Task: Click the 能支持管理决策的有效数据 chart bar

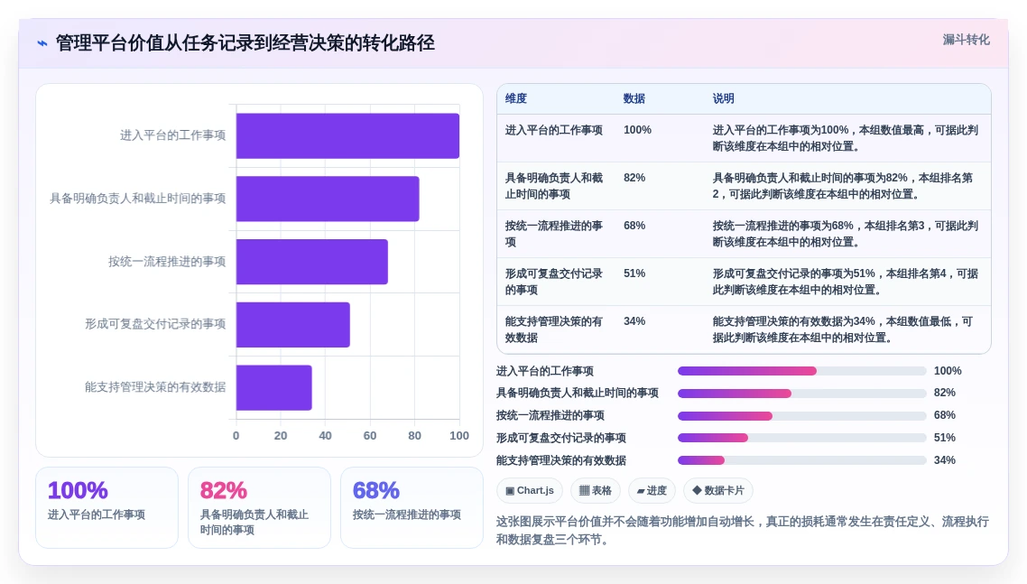Action: point(273,387)
